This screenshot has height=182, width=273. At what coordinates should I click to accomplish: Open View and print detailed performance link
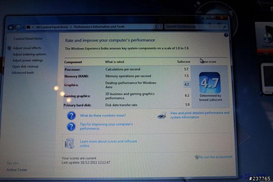pos(200,115)
